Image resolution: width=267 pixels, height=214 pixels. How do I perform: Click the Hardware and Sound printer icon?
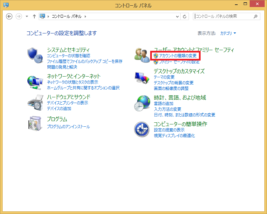point(35,103)
